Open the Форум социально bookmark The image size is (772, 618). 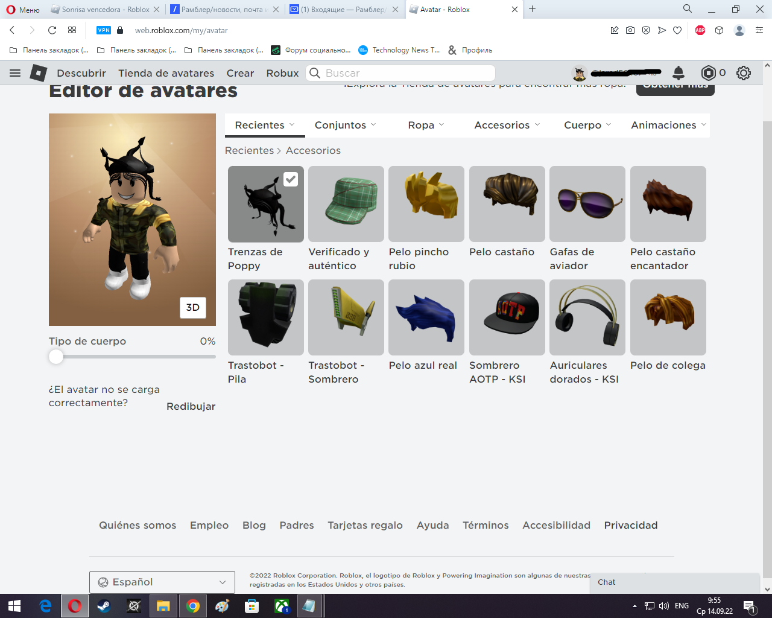[x=311, y=50]
